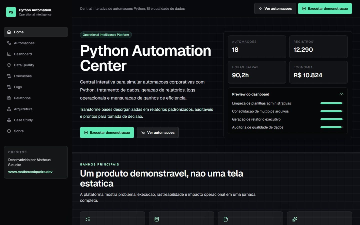Click the sparkles icon on fourth card

pos(295,219)
